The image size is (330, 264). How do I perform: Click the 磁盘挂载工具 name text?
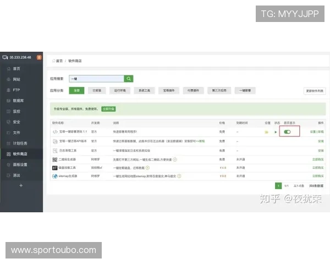pos(67,168)
